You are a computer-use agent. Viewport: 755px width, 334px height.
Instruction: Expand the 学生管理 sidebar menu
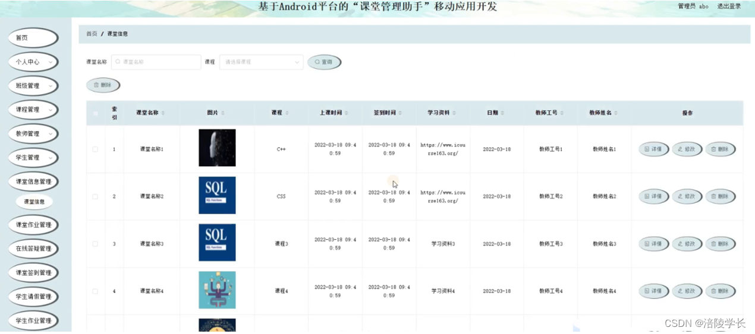[x=33, y=158]
